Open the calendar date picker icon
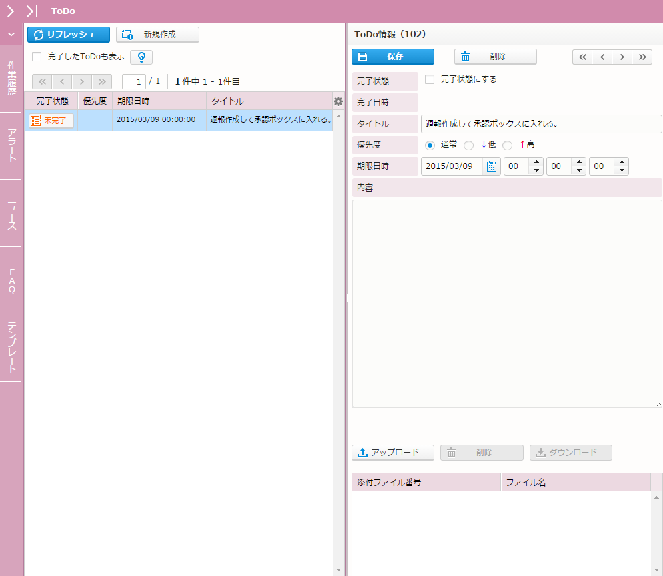Screen dimensions: 663x576 click(492, 166)
